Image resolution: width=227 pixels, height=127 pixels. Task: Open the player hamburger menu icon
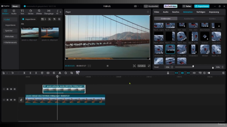148,12
